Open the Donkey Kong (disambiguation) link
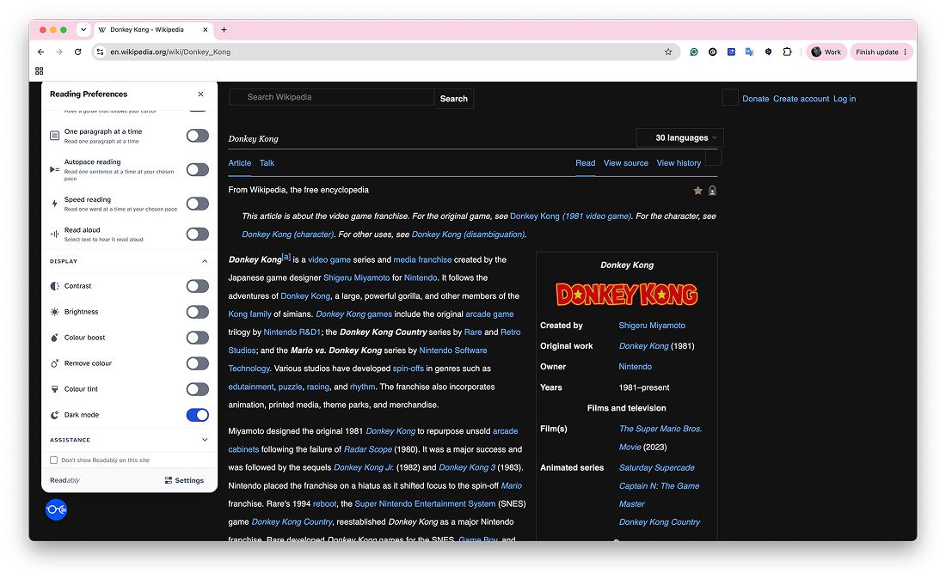The image size is (946, 579). pos(468,235)
